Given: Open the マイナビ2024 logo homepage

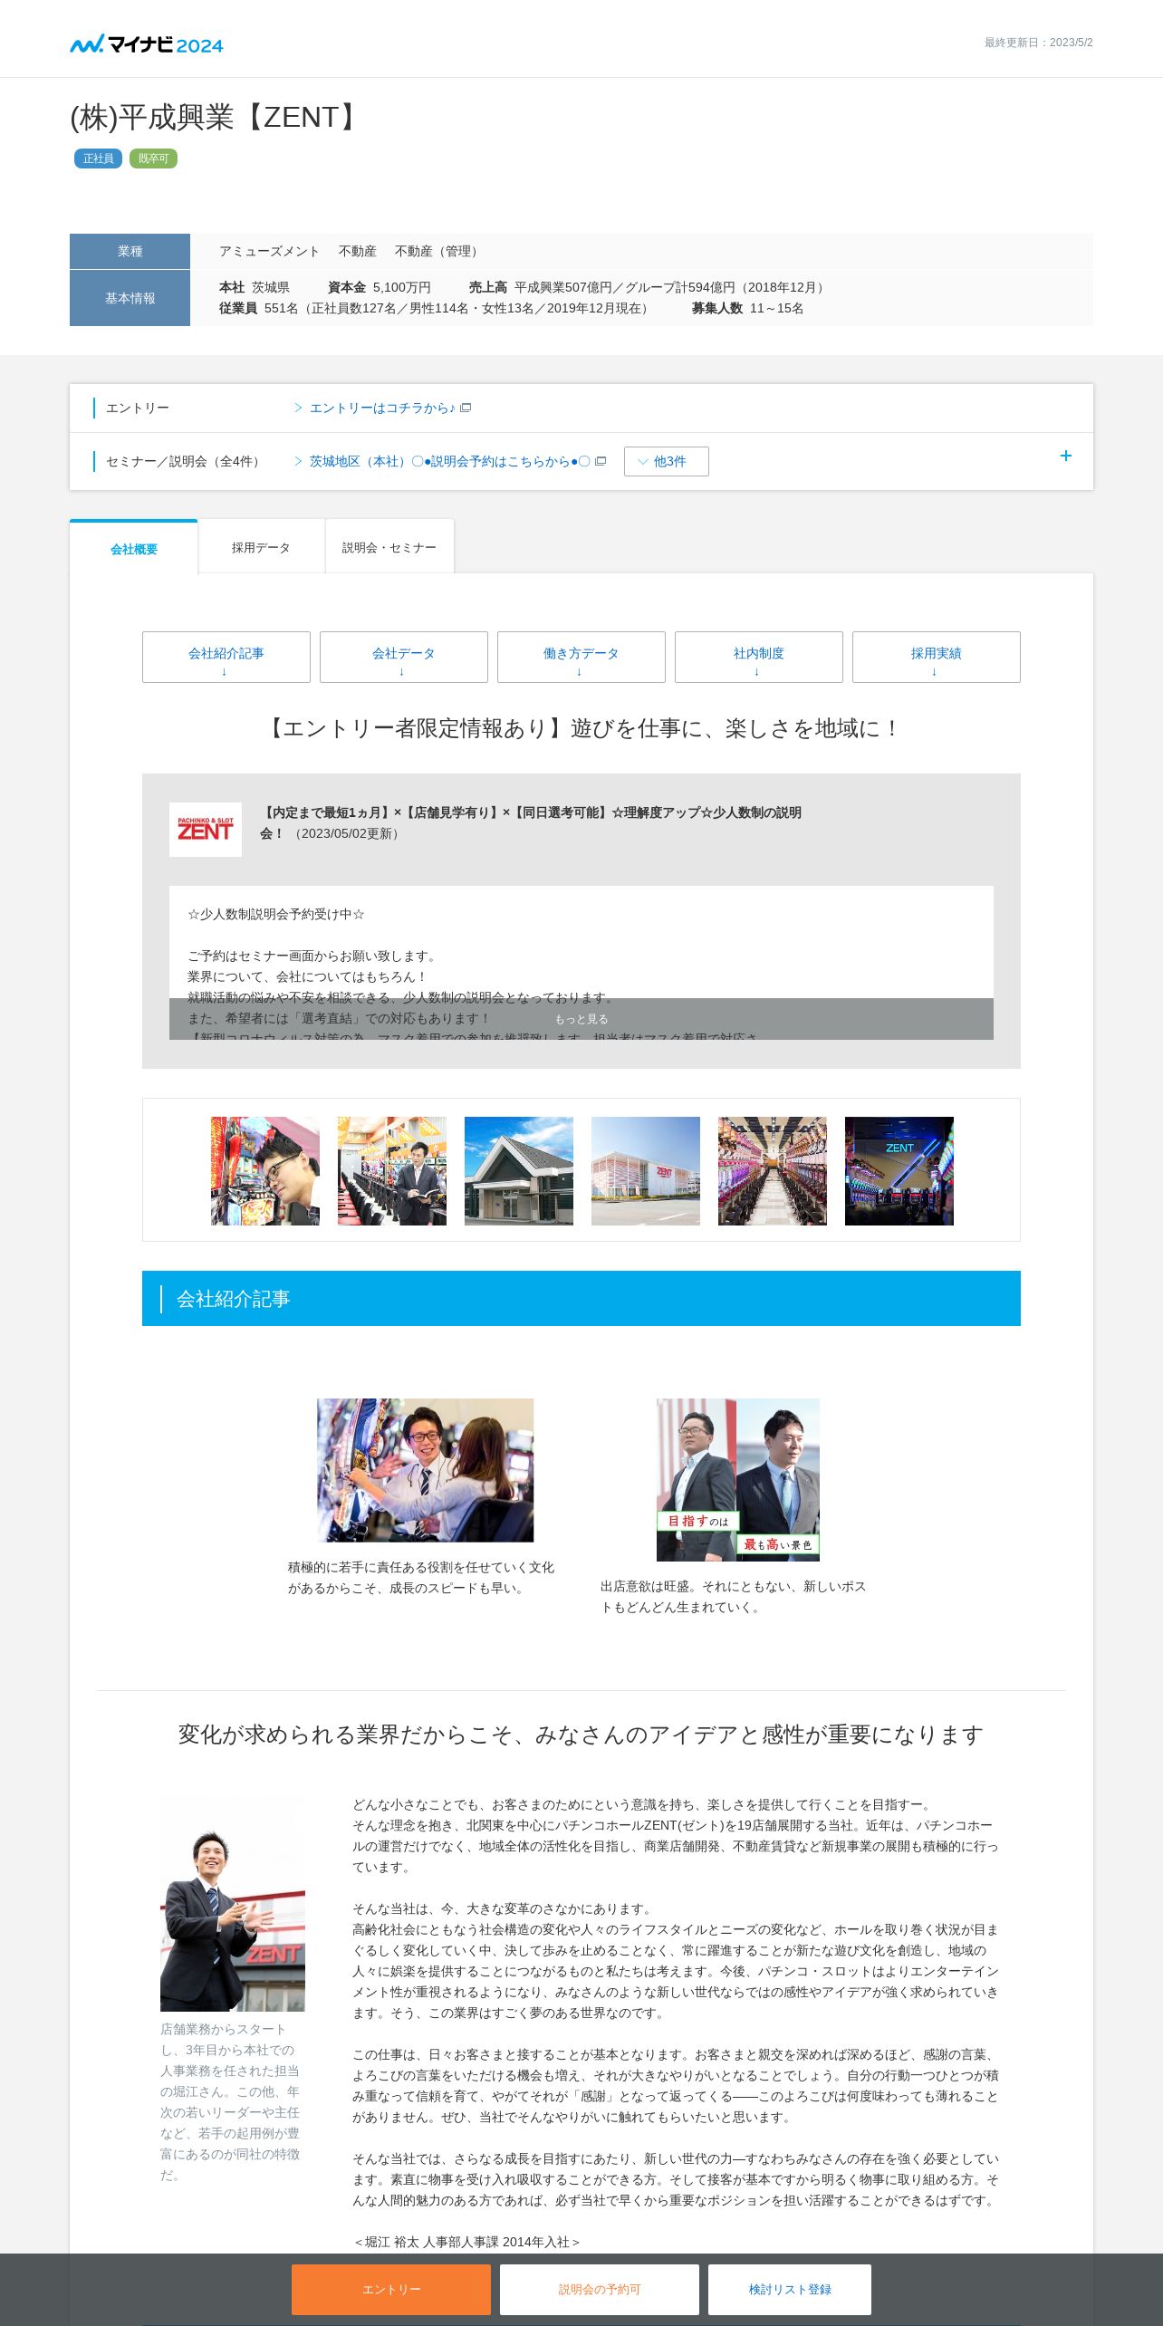Looking at the screenshot, I should pos(147,44).
